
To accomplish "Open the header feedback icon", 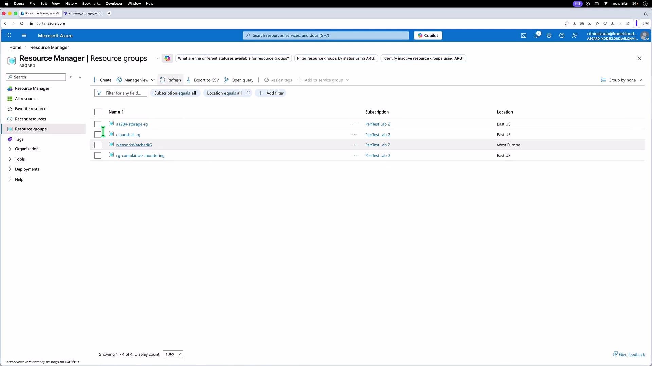I will pos(575,35).
